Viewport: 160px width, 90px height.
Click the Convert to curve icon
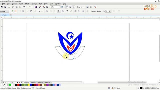coord(31,11)
